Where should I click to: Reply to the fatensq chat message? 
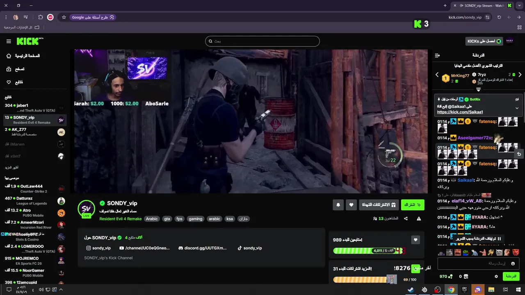click(519, 154)
